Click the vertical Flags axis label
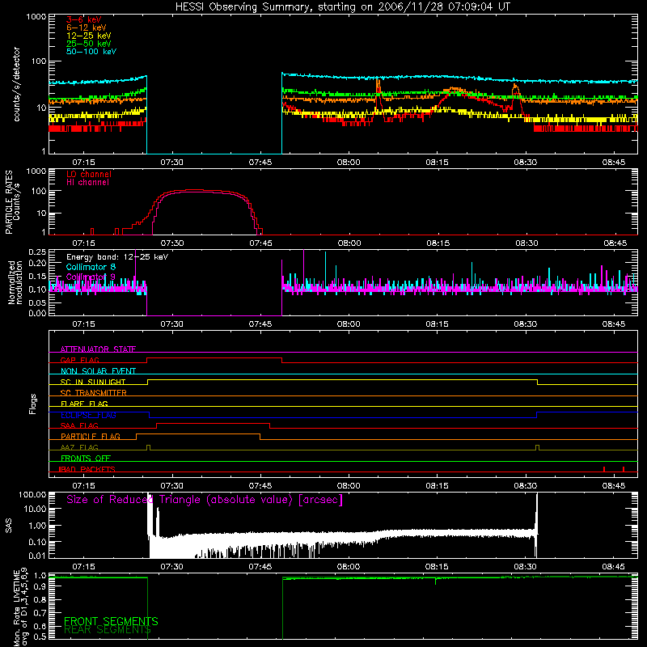 [33, 404]
